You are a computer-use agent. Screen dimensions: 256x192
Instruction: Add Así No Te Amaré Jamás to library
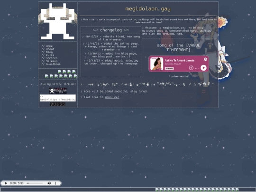[x=191, y=68]
